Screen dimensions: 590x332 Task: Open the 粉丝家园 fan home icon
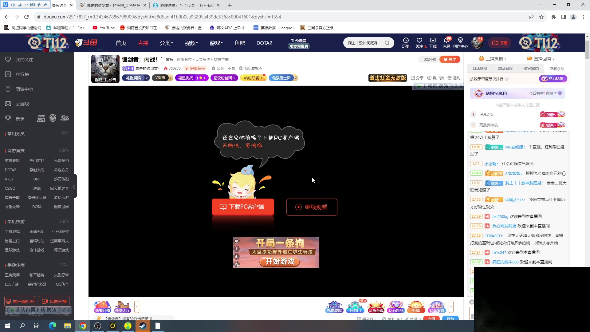click(437, 306)
